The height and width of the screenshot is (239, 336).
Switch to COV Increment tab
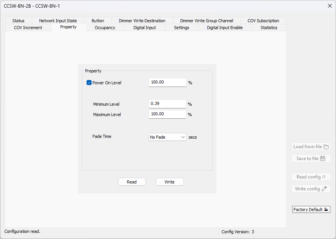(x=28, y=28)
